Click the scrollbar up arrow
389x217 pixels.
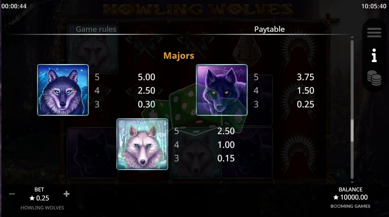tap(352, 37)
